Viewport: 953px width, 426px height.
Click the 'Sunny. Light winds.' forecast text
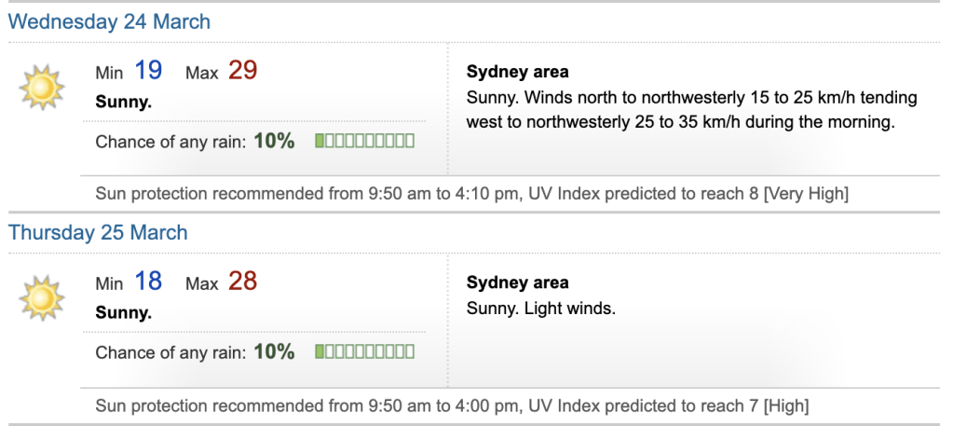tap(541, 308)
